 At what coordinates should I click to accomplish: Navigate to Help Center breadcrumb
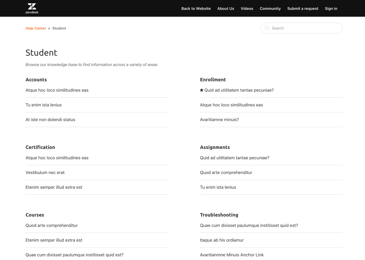coord(36,28)
